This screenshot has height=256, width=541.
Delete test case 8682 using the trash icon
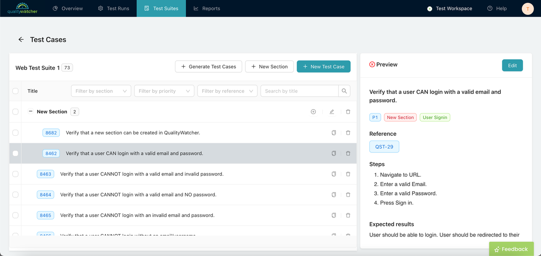click(348, 133)
